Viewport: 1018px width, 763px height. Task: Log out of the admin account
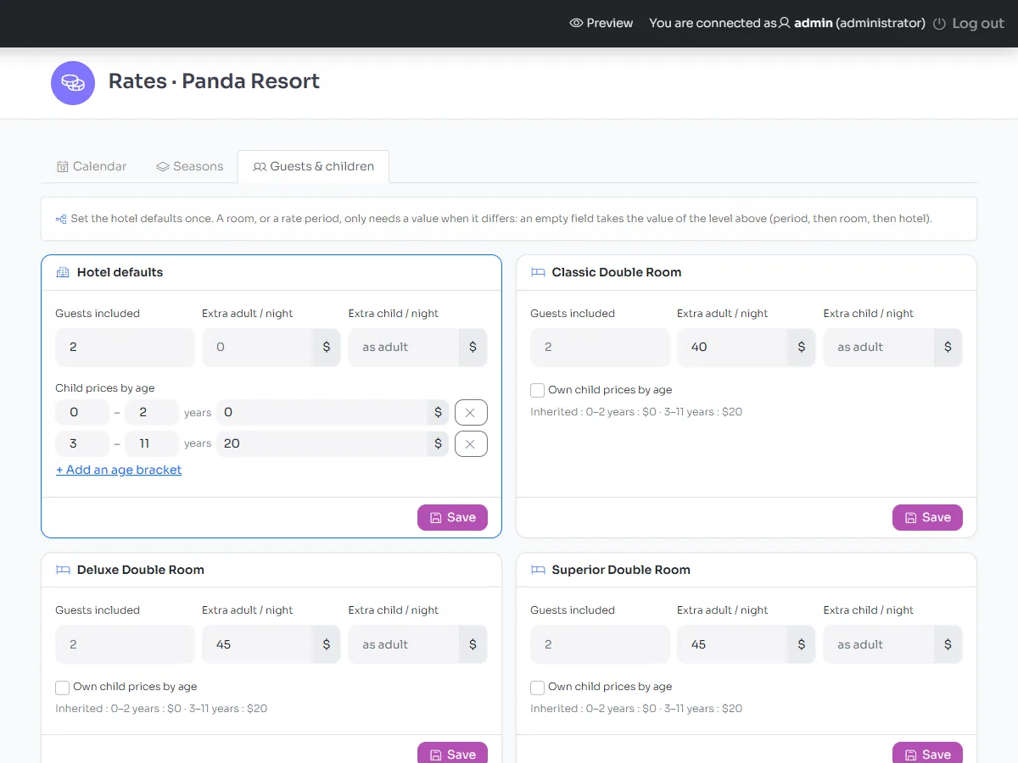(969, 24)
